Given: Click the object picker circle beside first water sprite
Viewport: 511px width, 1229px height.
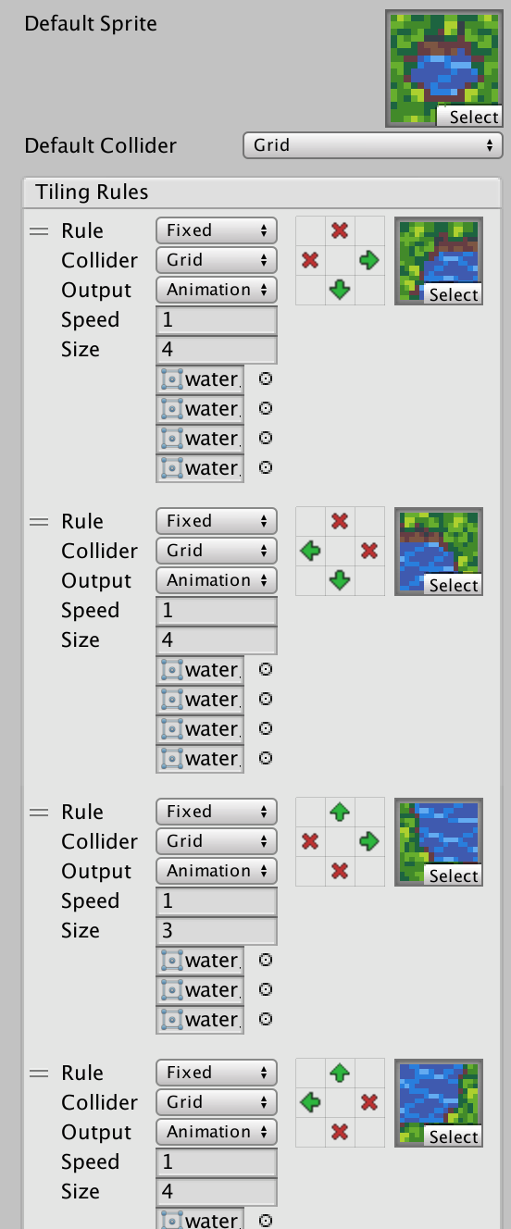Looking at the screenshot, I should (x=266, y=379).
